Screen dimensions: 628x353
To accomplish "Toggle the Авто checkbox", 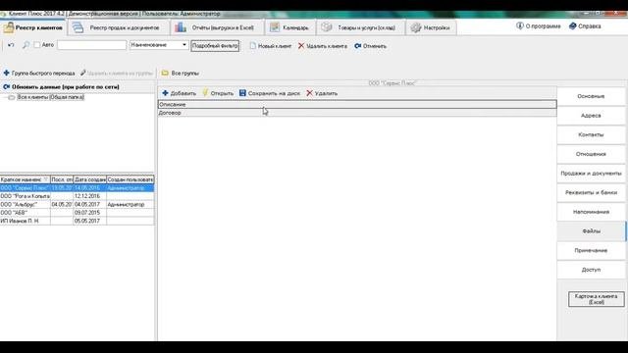I will click(x=37, y=45).
